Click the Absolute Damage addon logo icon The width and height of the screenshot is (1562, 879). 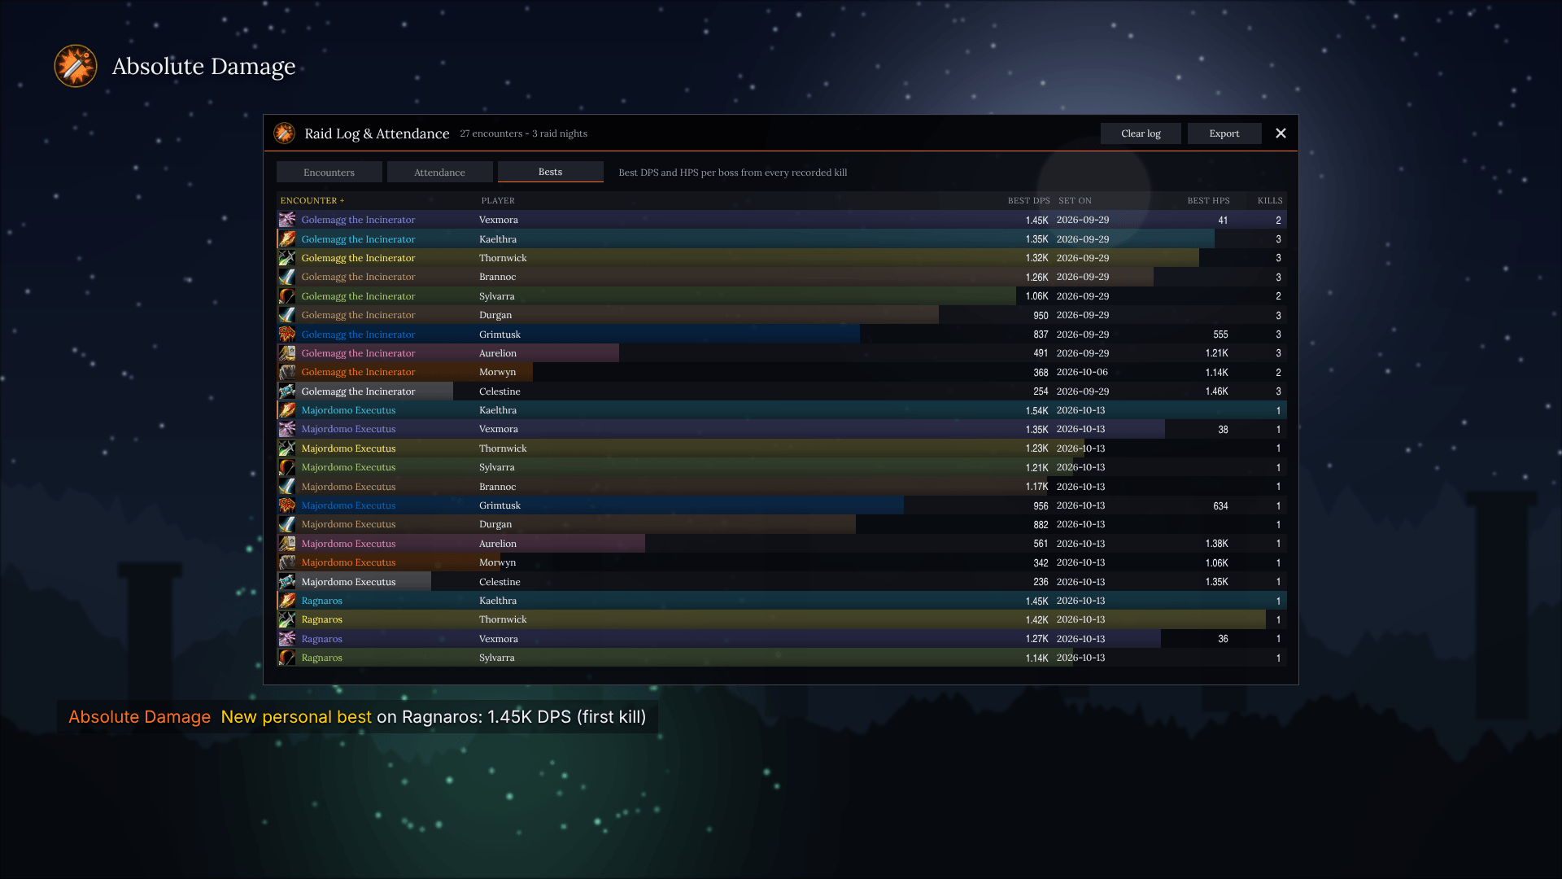click(76, 66)
